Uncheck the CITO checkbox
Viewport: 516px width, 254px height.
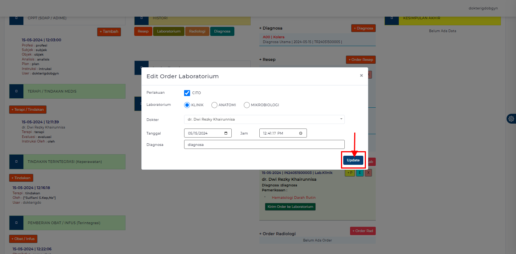(x=187, y=93)
